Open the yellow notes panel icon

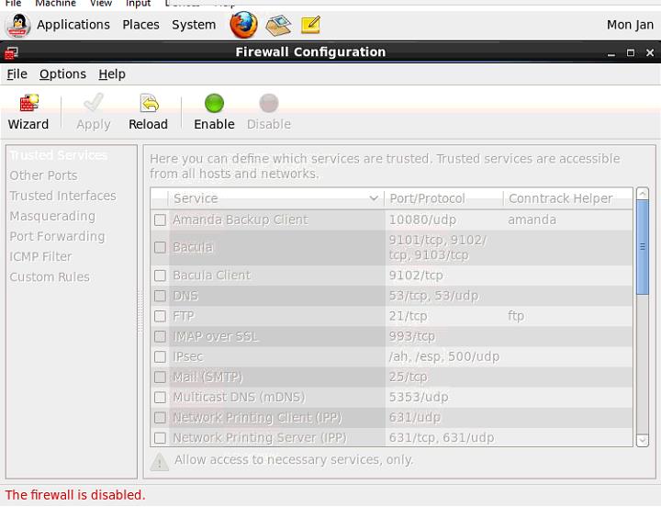(x=311, y=25)
